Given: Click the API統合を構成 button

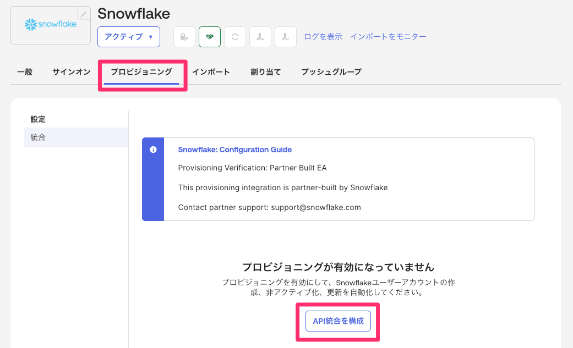Looking at the screenshot, I should point(338,321).
